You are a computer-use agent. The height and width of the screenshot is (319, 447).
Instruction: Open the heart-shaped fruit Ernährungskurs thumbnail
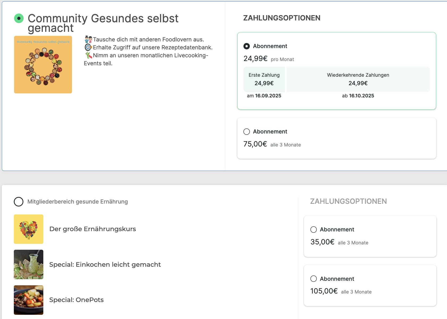pyautogui.click(x=28, y=229)
